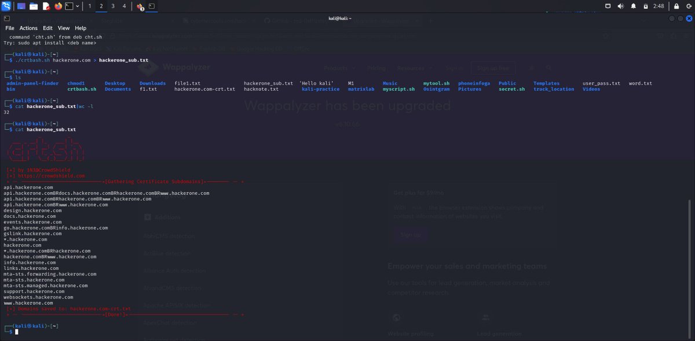This screenshot has height=341, width=695.
Task: Click track_location in the listing
Action: click(554, 89)
